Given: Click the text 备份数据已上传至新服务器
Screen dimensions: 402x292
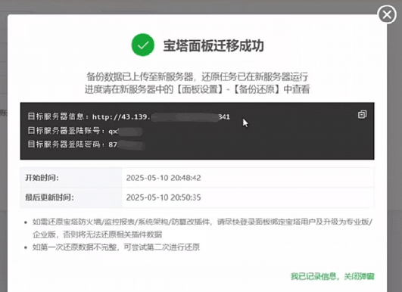Looking at the screenshot, I should point(140,76).
